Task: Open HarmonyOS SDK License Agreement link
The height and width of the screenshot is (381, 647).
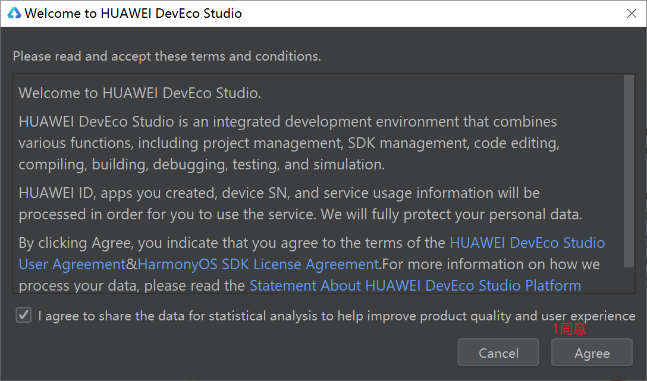Action: [x=258, y=265]
